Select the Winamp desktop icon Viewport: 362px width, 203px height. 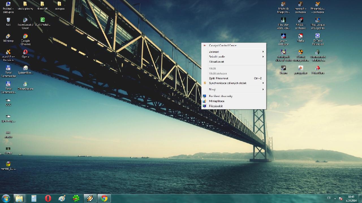[x=8, y=36]
